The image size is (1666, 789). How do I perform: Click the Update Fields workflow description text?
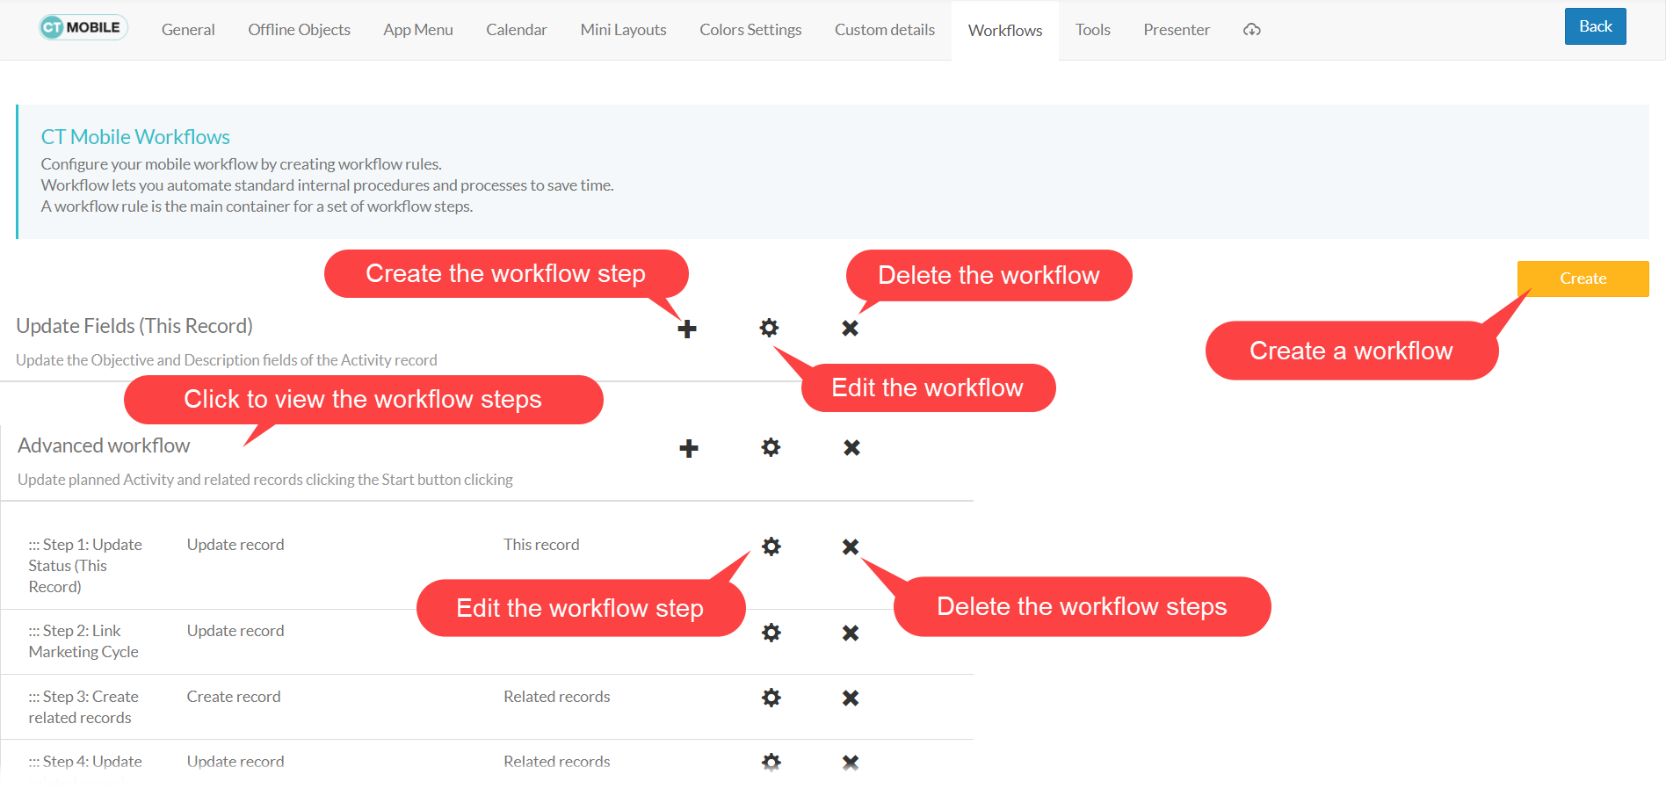coord(227,360)
